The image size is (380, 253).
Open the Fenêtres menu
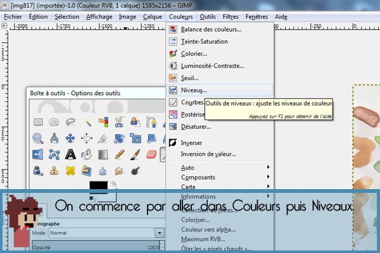tap(256, 16)
